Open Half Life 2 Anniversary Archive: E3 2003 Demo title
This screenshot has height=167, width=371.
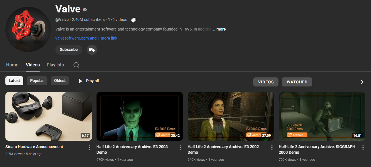[x=132, y=149]
